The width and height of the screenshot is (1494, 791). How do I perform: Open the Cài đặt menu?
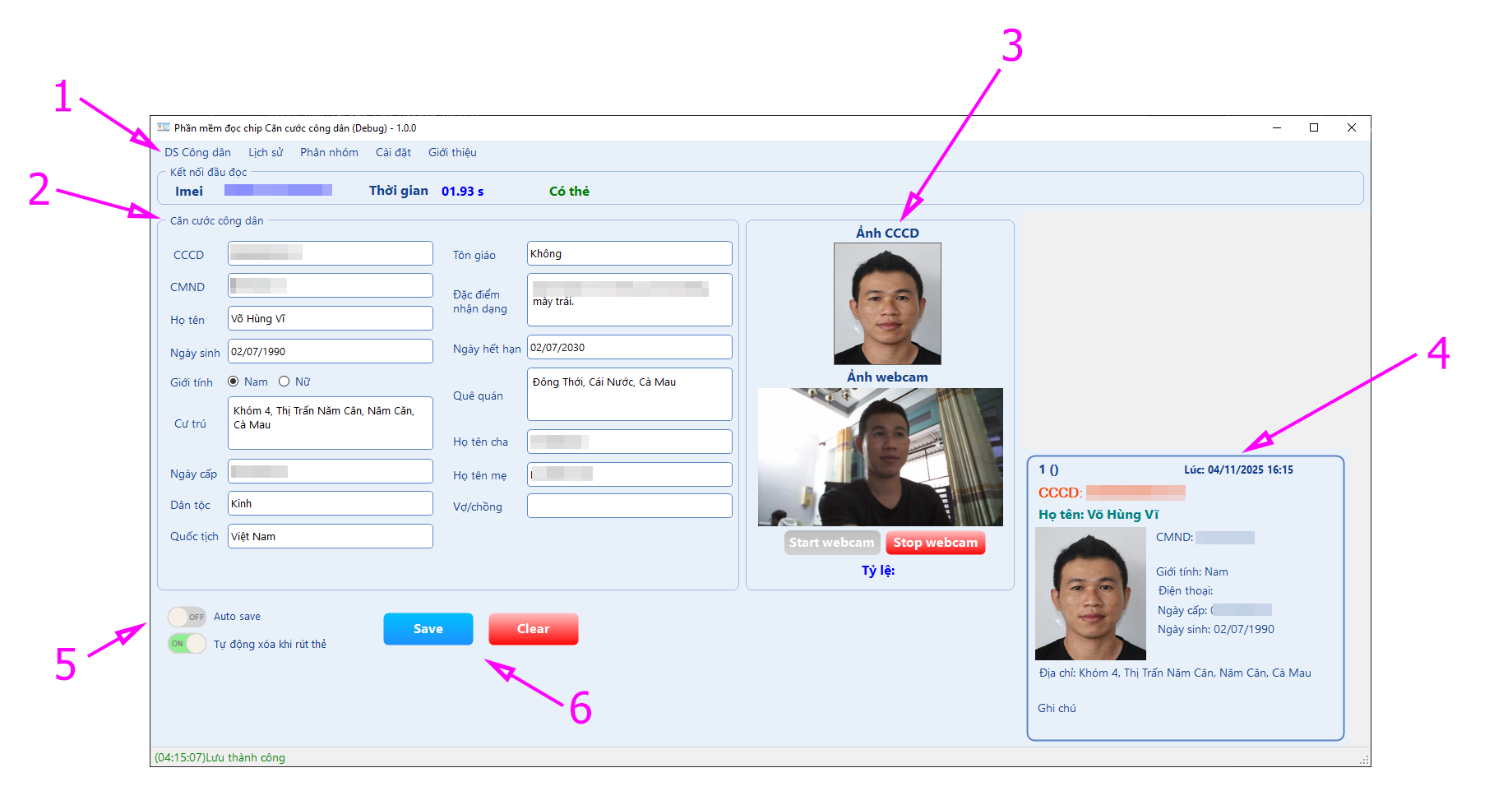[393, 152]
